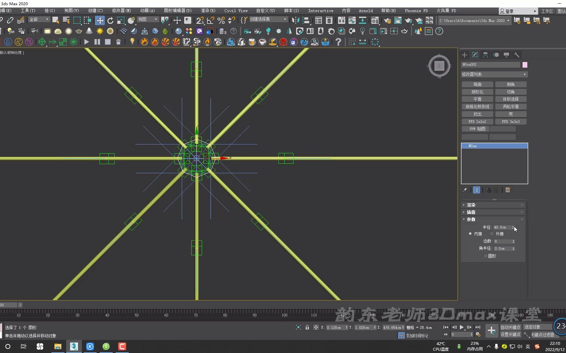Open the Arnold menu
Screen dimensions: 566x353
(366, 10)
